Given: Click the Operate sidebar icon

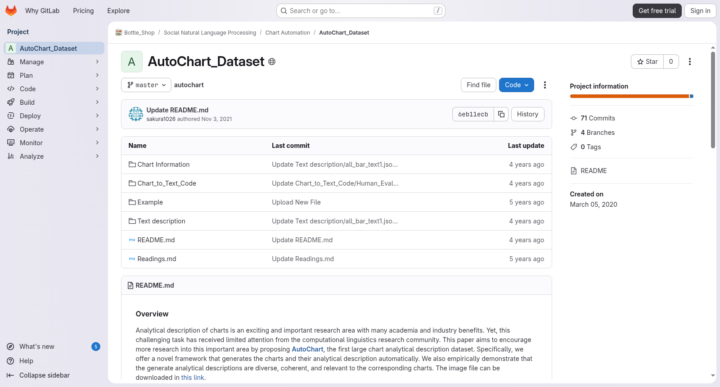Looking at the screenshot, I should (11, 129).
